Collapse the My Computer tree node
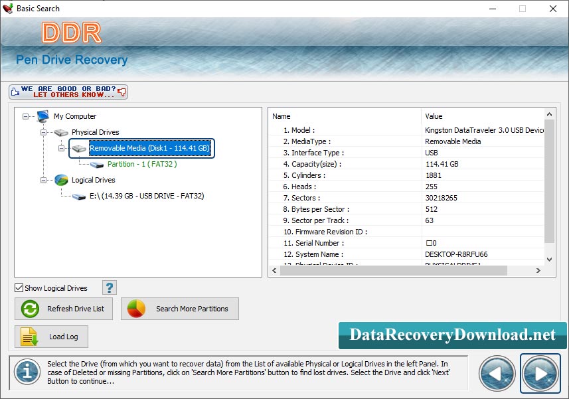 tap(25, 116)
